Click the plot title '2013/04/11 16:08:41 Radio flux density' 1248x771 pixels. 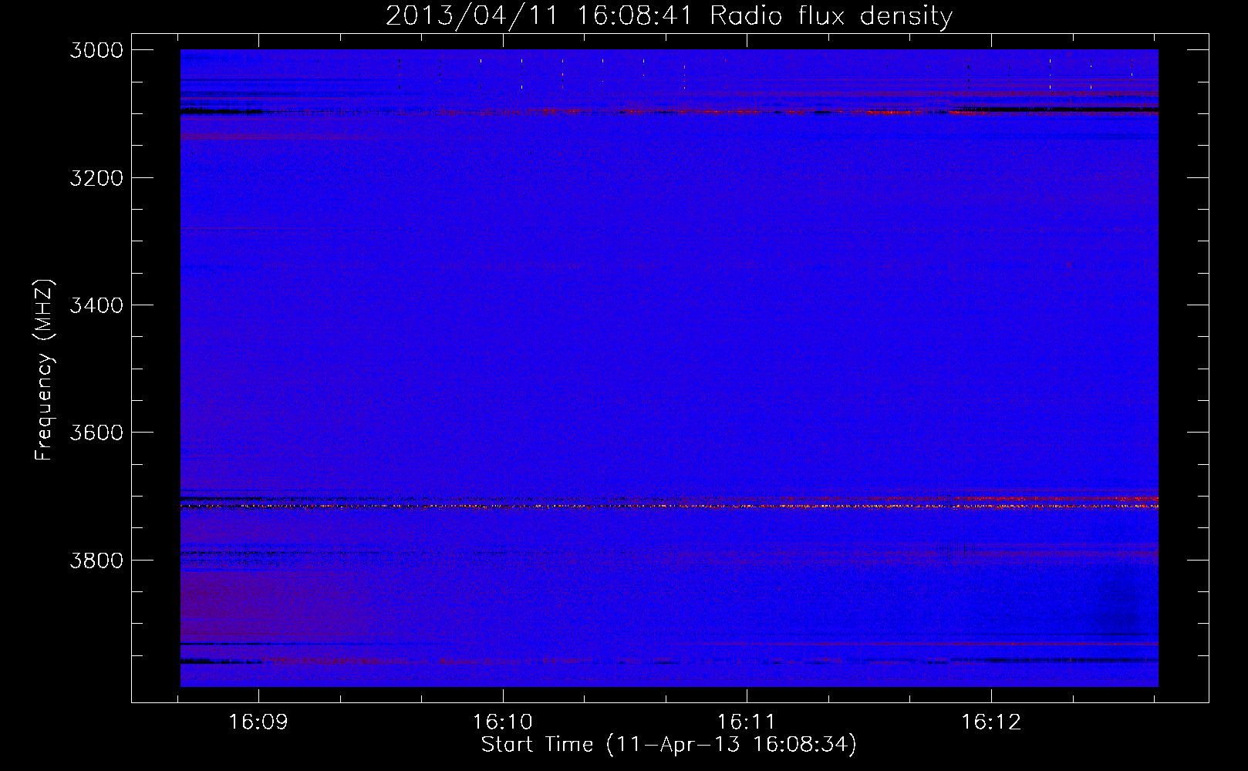(669, 16)
